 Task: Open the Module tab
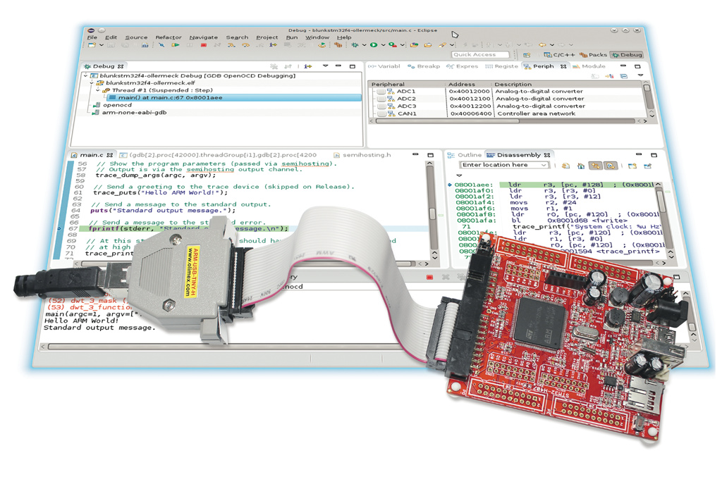[x=589, y=66]
